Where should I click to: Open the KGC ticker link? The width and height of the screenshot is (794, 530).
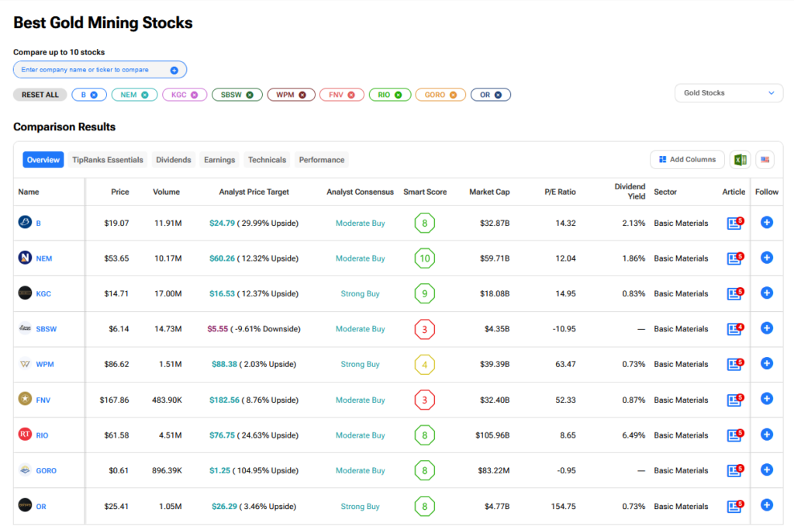[43, 294]
